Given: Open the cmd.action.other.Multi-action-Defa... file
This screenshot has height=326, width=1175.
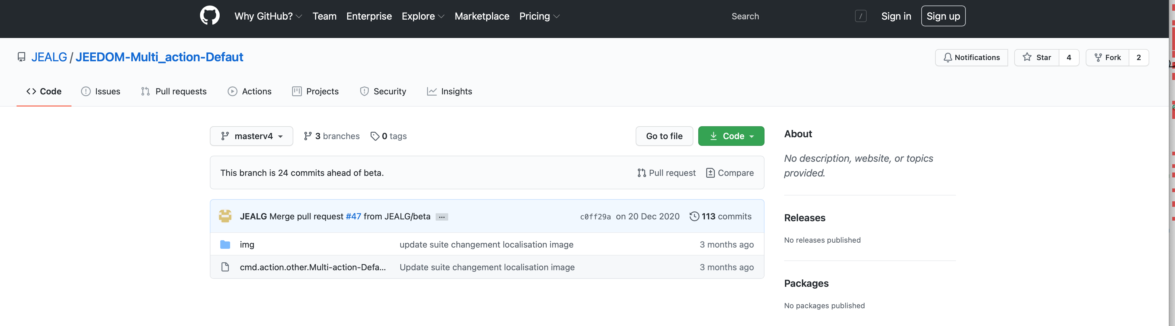Looking at the screenshot, I should tap(312, 267).
